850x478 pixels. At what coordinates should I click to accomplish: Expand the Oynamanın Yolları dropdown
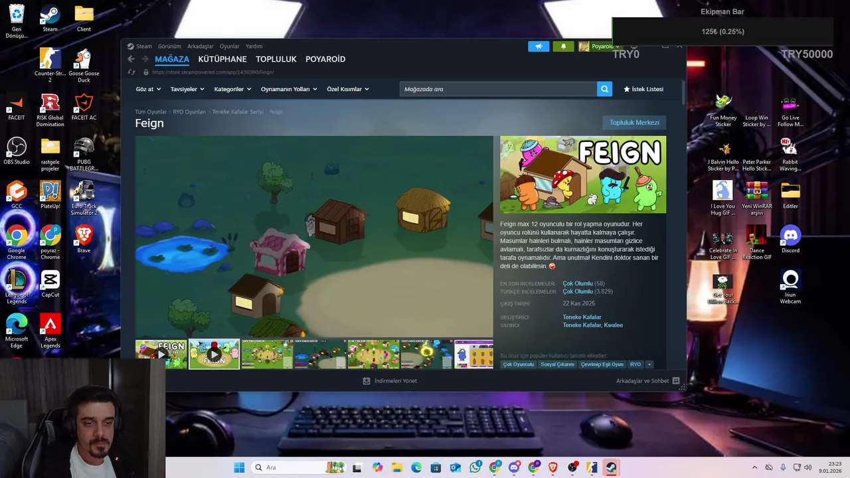(x=289, y=89)
